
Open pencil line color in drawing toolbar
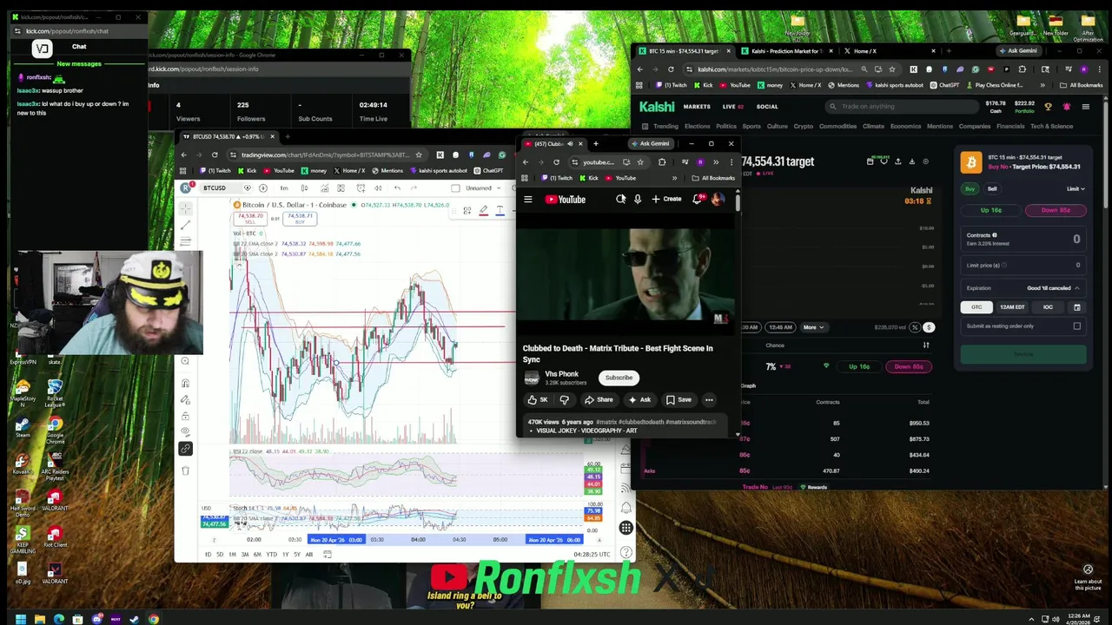483,210
